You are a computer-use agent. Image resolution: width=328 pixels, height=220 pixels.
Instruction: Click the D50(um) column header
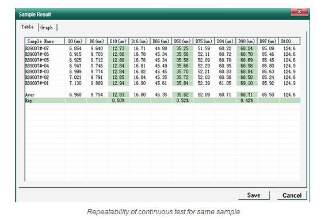point(182,41)
